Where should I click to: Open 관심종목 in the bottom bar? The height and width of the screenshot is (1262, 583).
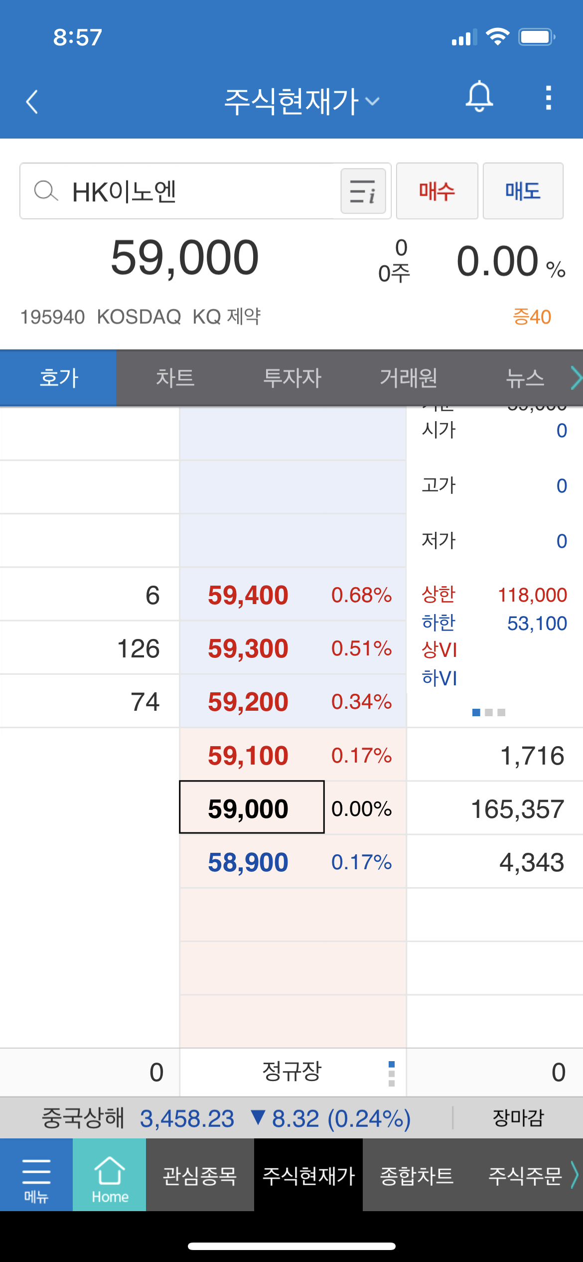[200, 1175]
